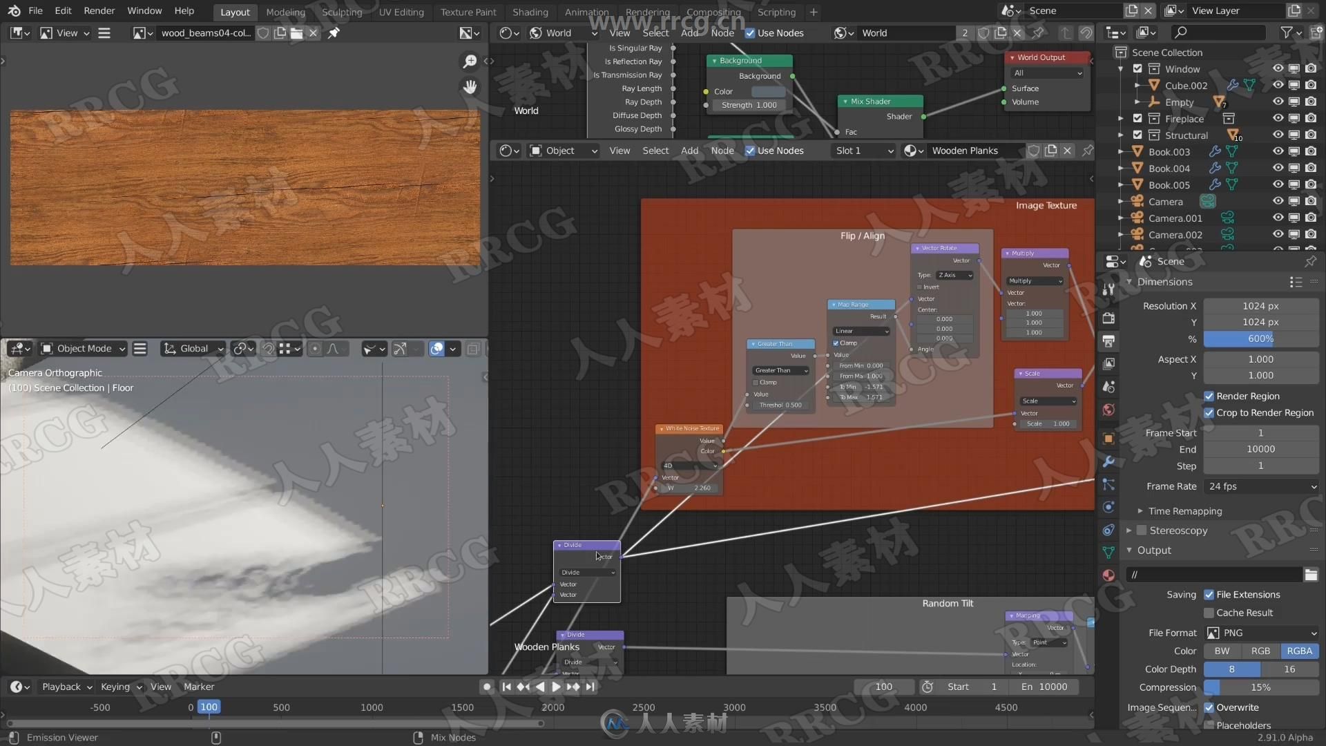Open the Material properties tab
This screenshot has height=746, width=1326.
[x=1108, y=575]
